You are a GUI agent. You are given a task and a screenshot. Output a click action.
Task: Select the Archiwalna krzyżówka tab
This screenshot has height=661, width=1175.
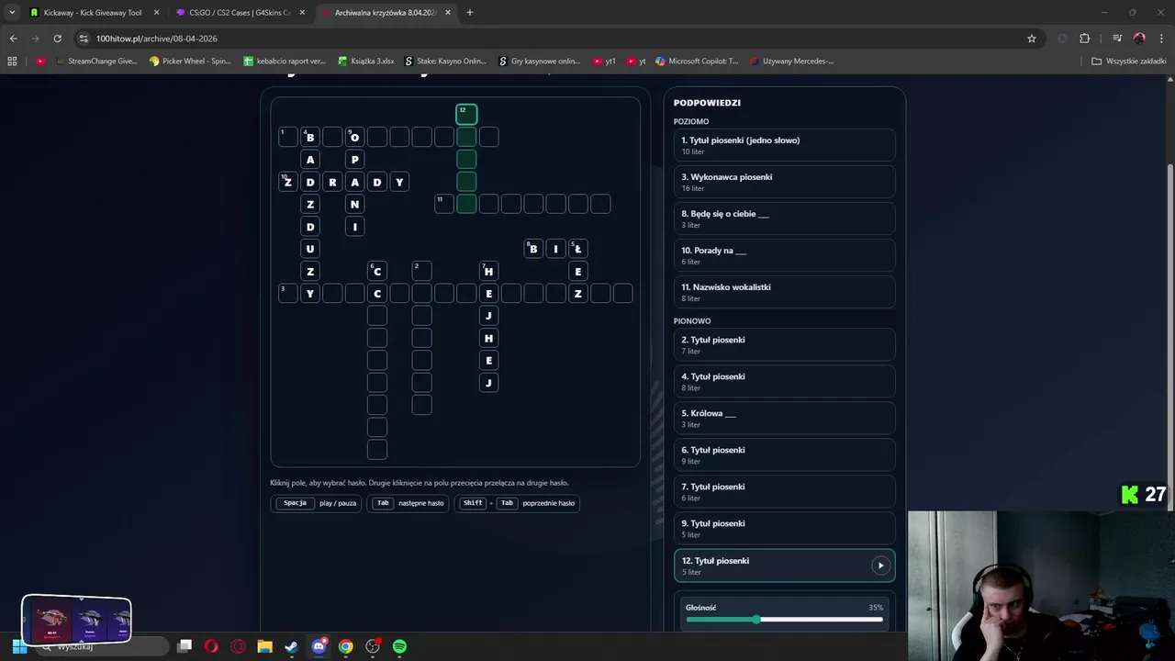pos(386,13)
